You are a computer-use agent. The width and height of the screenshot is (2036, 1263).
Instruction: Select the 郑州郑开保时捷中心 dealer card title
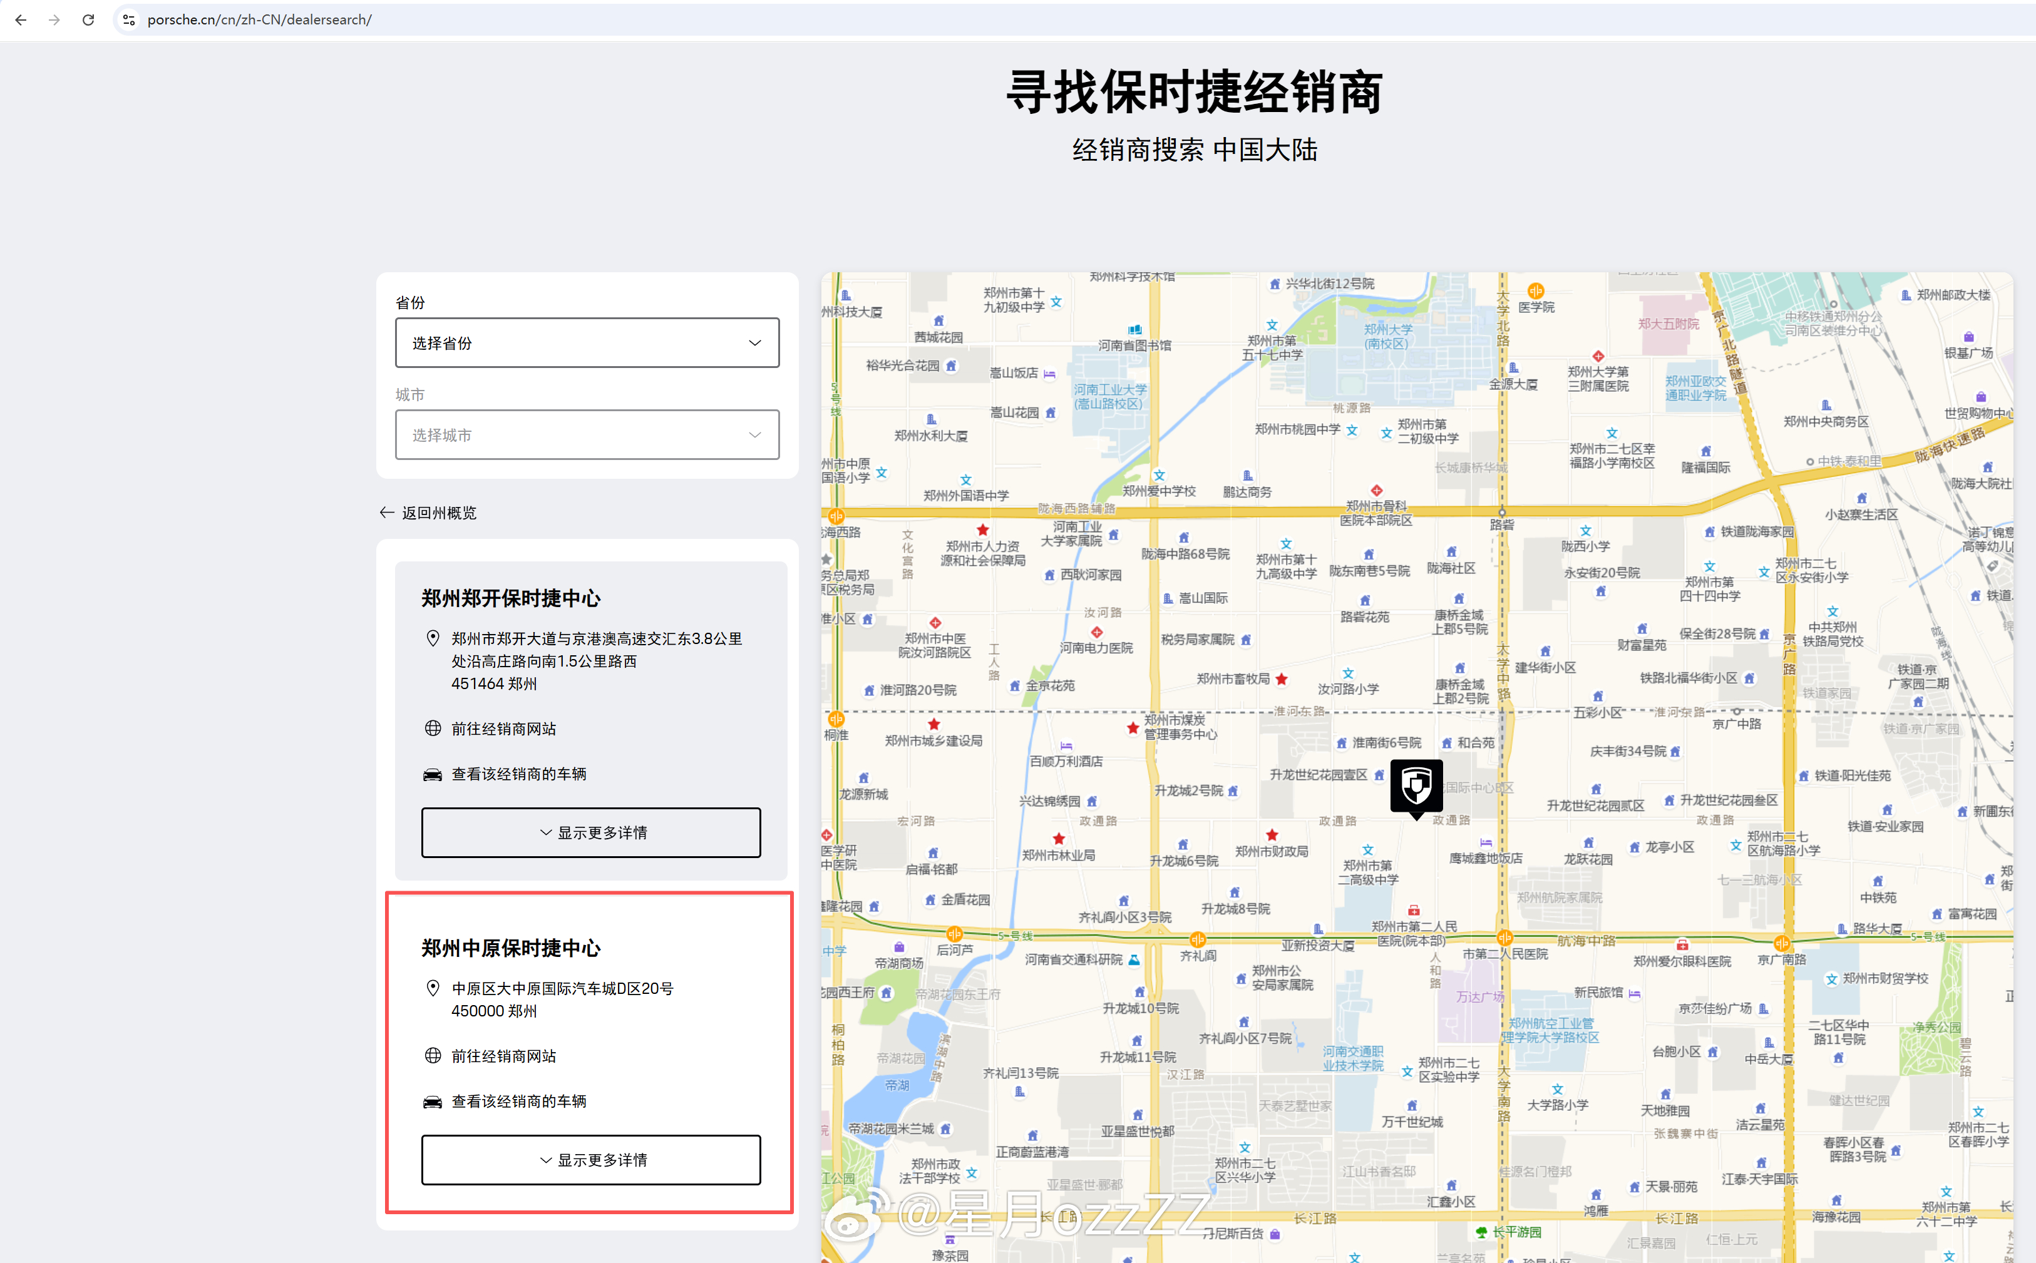pyautogui.click(x=510, y=599)
